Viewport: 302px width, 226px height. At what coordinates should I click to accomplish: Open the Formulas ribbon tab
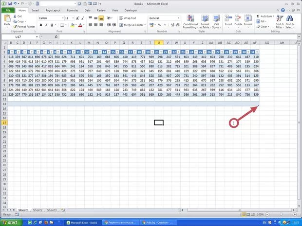[72, 10]
